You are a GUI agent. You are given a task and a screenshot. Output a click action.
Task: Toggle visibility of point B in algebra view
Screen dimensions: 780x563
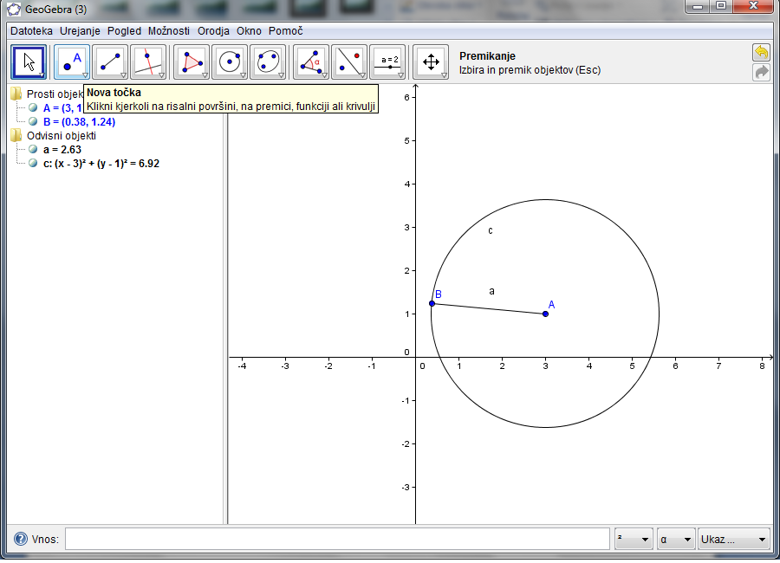tap(33, 122)
